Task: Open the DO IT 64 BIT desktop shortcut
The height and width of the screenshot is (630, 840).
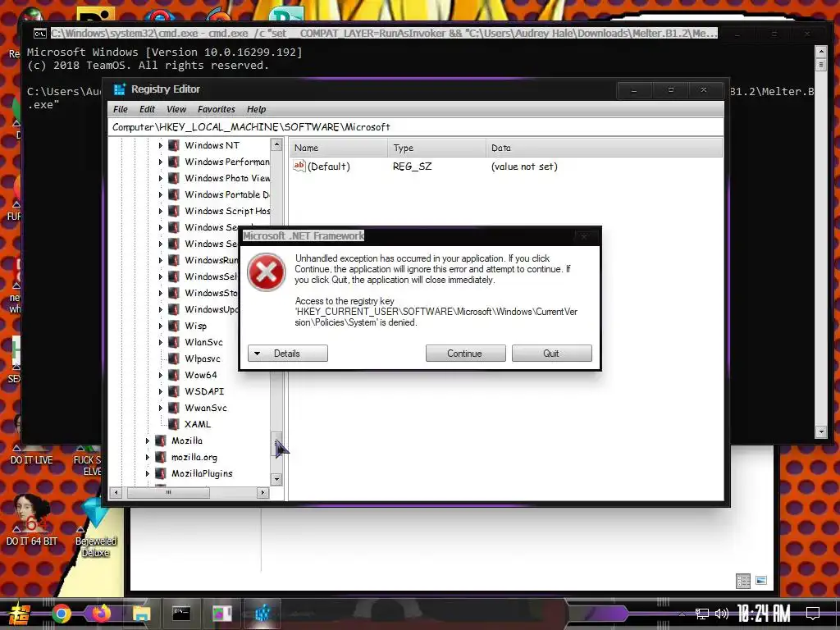Action: pyautogui.click(x=32, y=519)
